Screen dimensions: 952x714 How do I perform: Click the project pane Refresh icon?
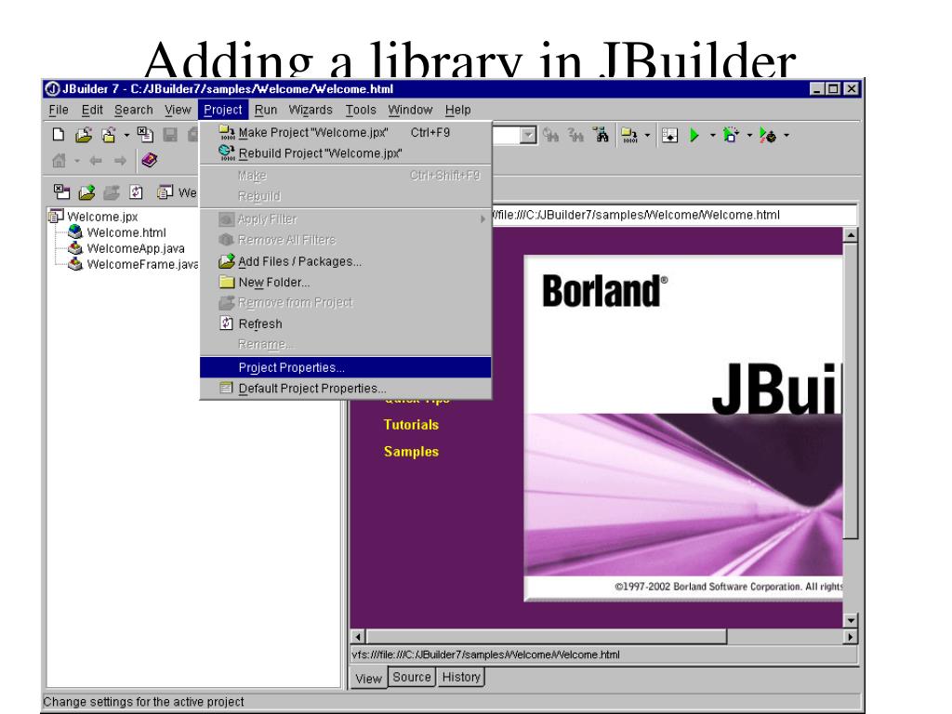[136, 192]
